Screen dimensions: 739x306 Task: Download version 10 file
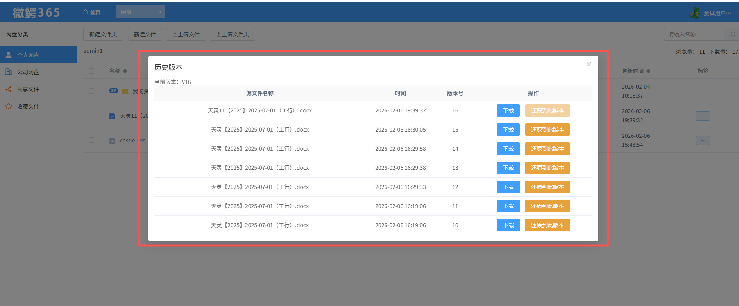click(508, 225)
